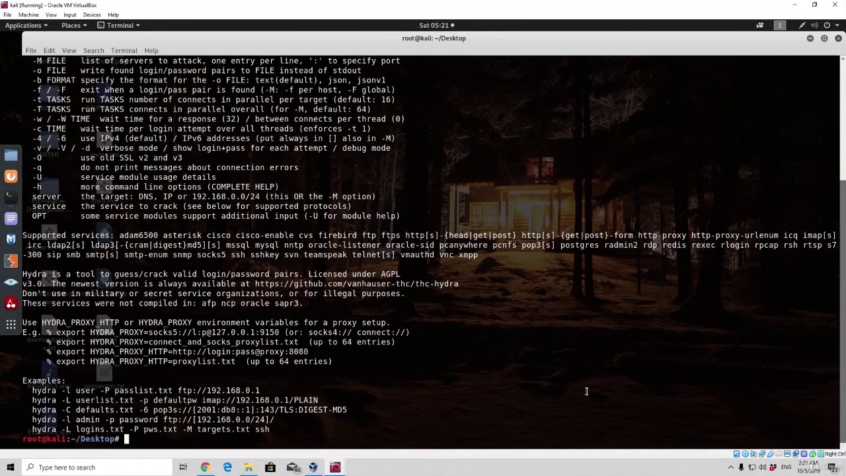
Task: Open the terminal's Terminal menu
Action: pos(124,50)
